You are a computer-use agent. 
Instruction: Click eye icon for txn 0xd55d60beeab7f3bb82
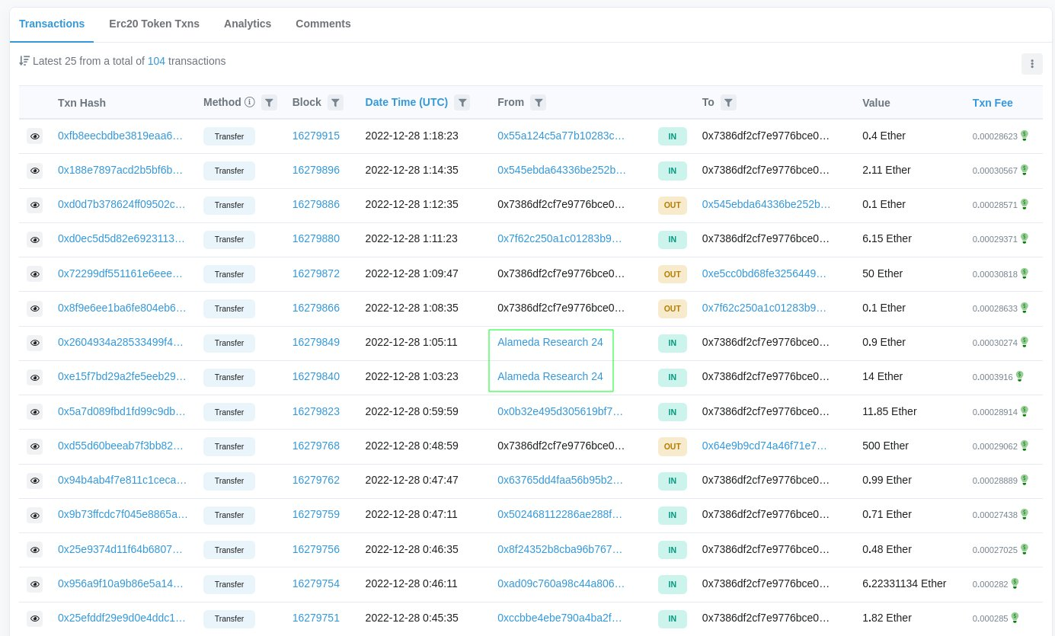35,446
